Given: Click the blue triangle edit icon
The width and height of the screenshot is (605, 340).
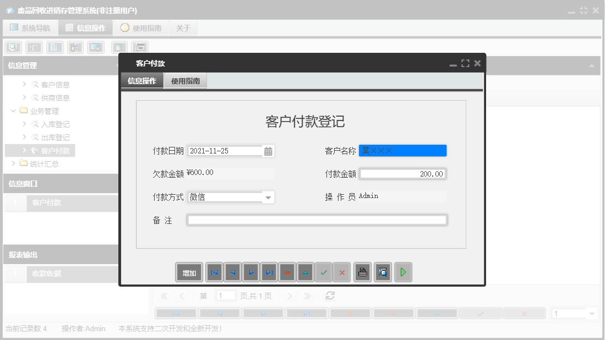Looking at the screenshot, I should (305, 272).
